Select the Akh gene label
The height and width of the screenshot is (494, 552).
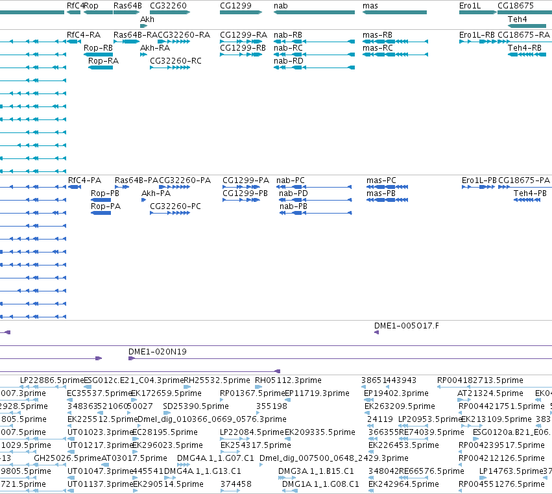click(147, 19)
